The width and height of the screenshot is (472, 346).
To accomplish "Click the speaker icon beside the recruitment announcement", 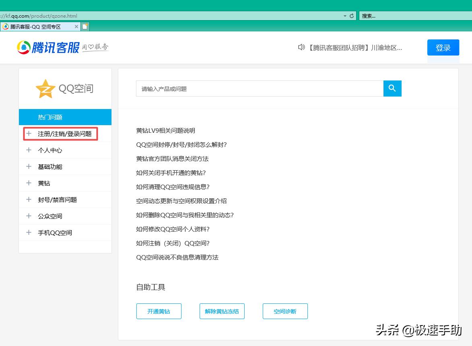I will (301, 47).
